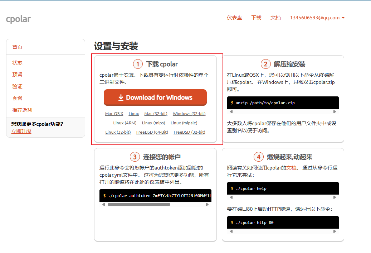This screenshot has height=253, width=371.
Task: Click right scroll arrow under cpolar help command
Action: click(335, 197)
